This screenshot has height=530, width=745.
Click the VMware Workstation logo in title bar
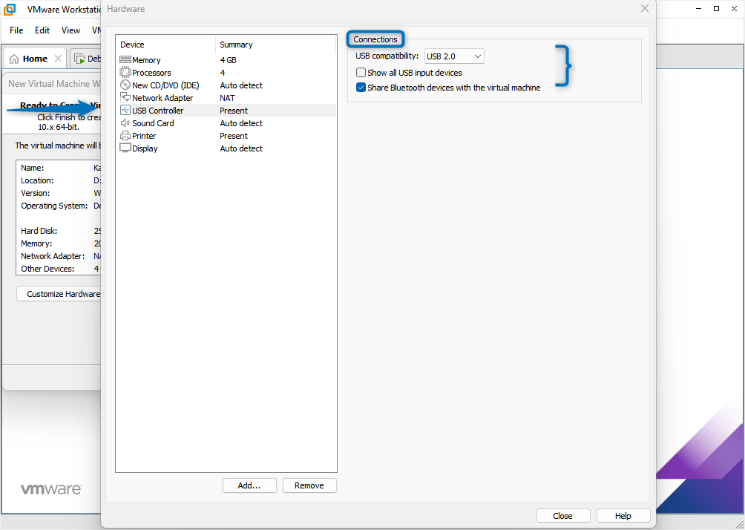pos(8,8)
